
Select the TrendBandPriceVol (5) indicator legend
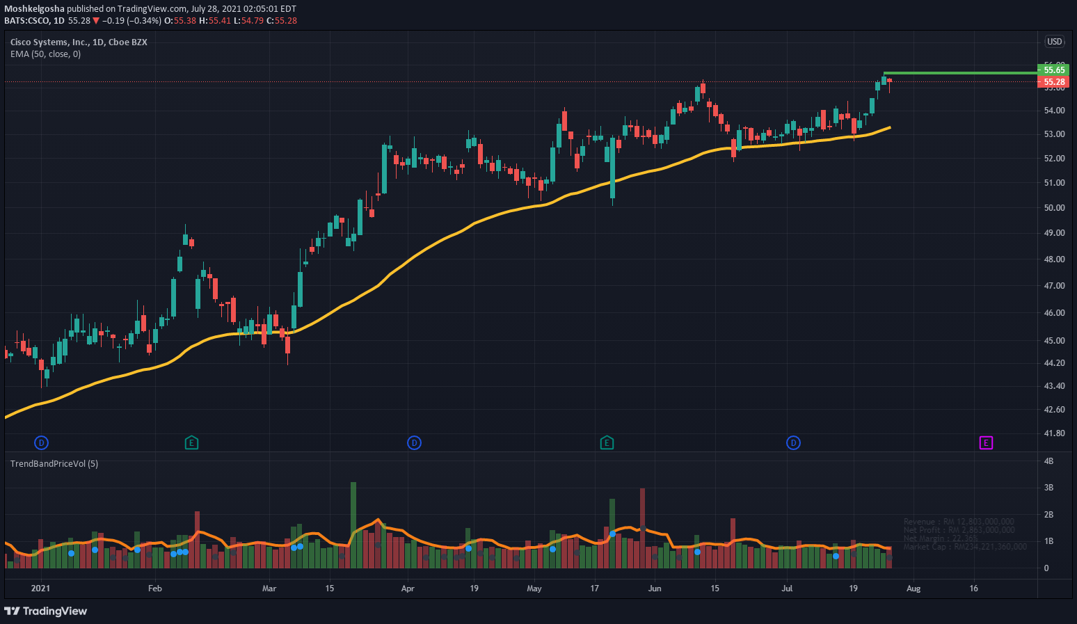tap(54, 463)
